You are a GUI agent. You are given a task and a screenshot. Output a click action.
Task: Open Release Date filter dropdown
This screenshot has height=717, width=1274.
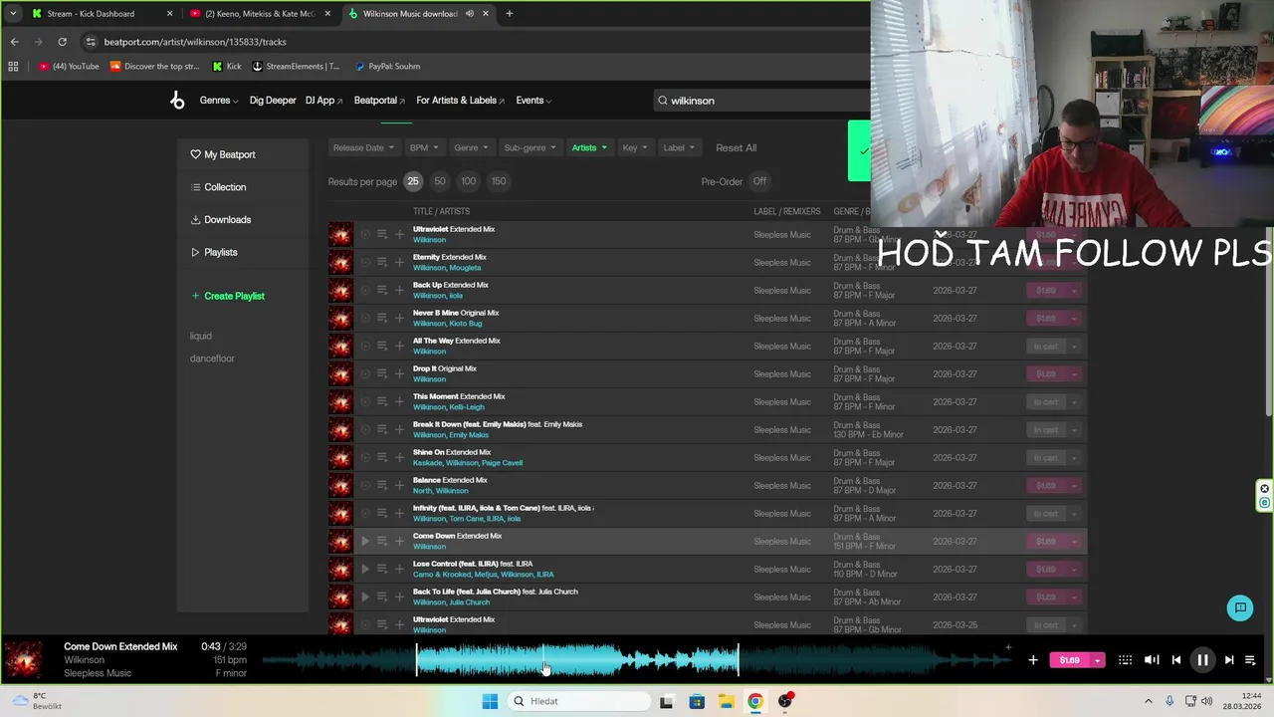point(363,147)
